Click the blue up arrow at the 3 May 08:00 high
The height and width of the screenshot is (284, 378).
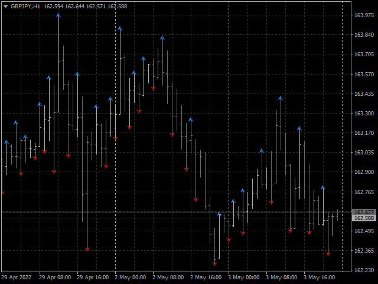click(281, 98)
